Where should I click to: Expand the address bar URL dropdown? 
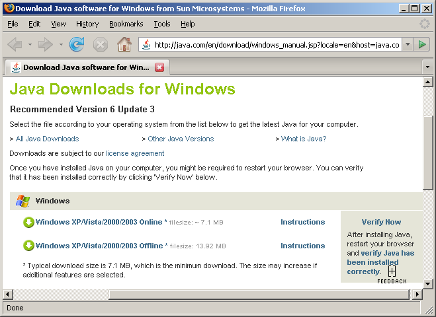tap(408, 44)
